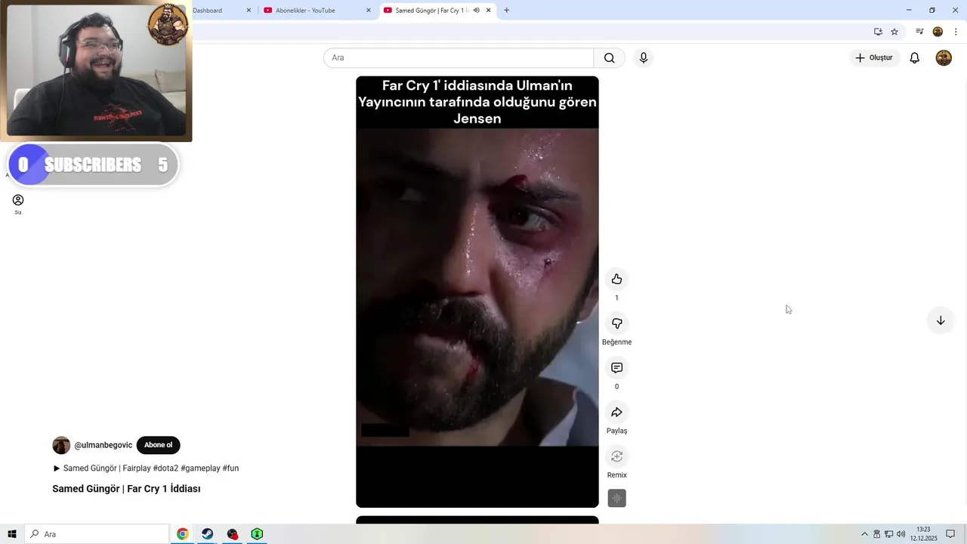Search with the magnifying glass button
The width and height of the screenshot is (967, 544).
pyautogui.click(x=609, y=58)
